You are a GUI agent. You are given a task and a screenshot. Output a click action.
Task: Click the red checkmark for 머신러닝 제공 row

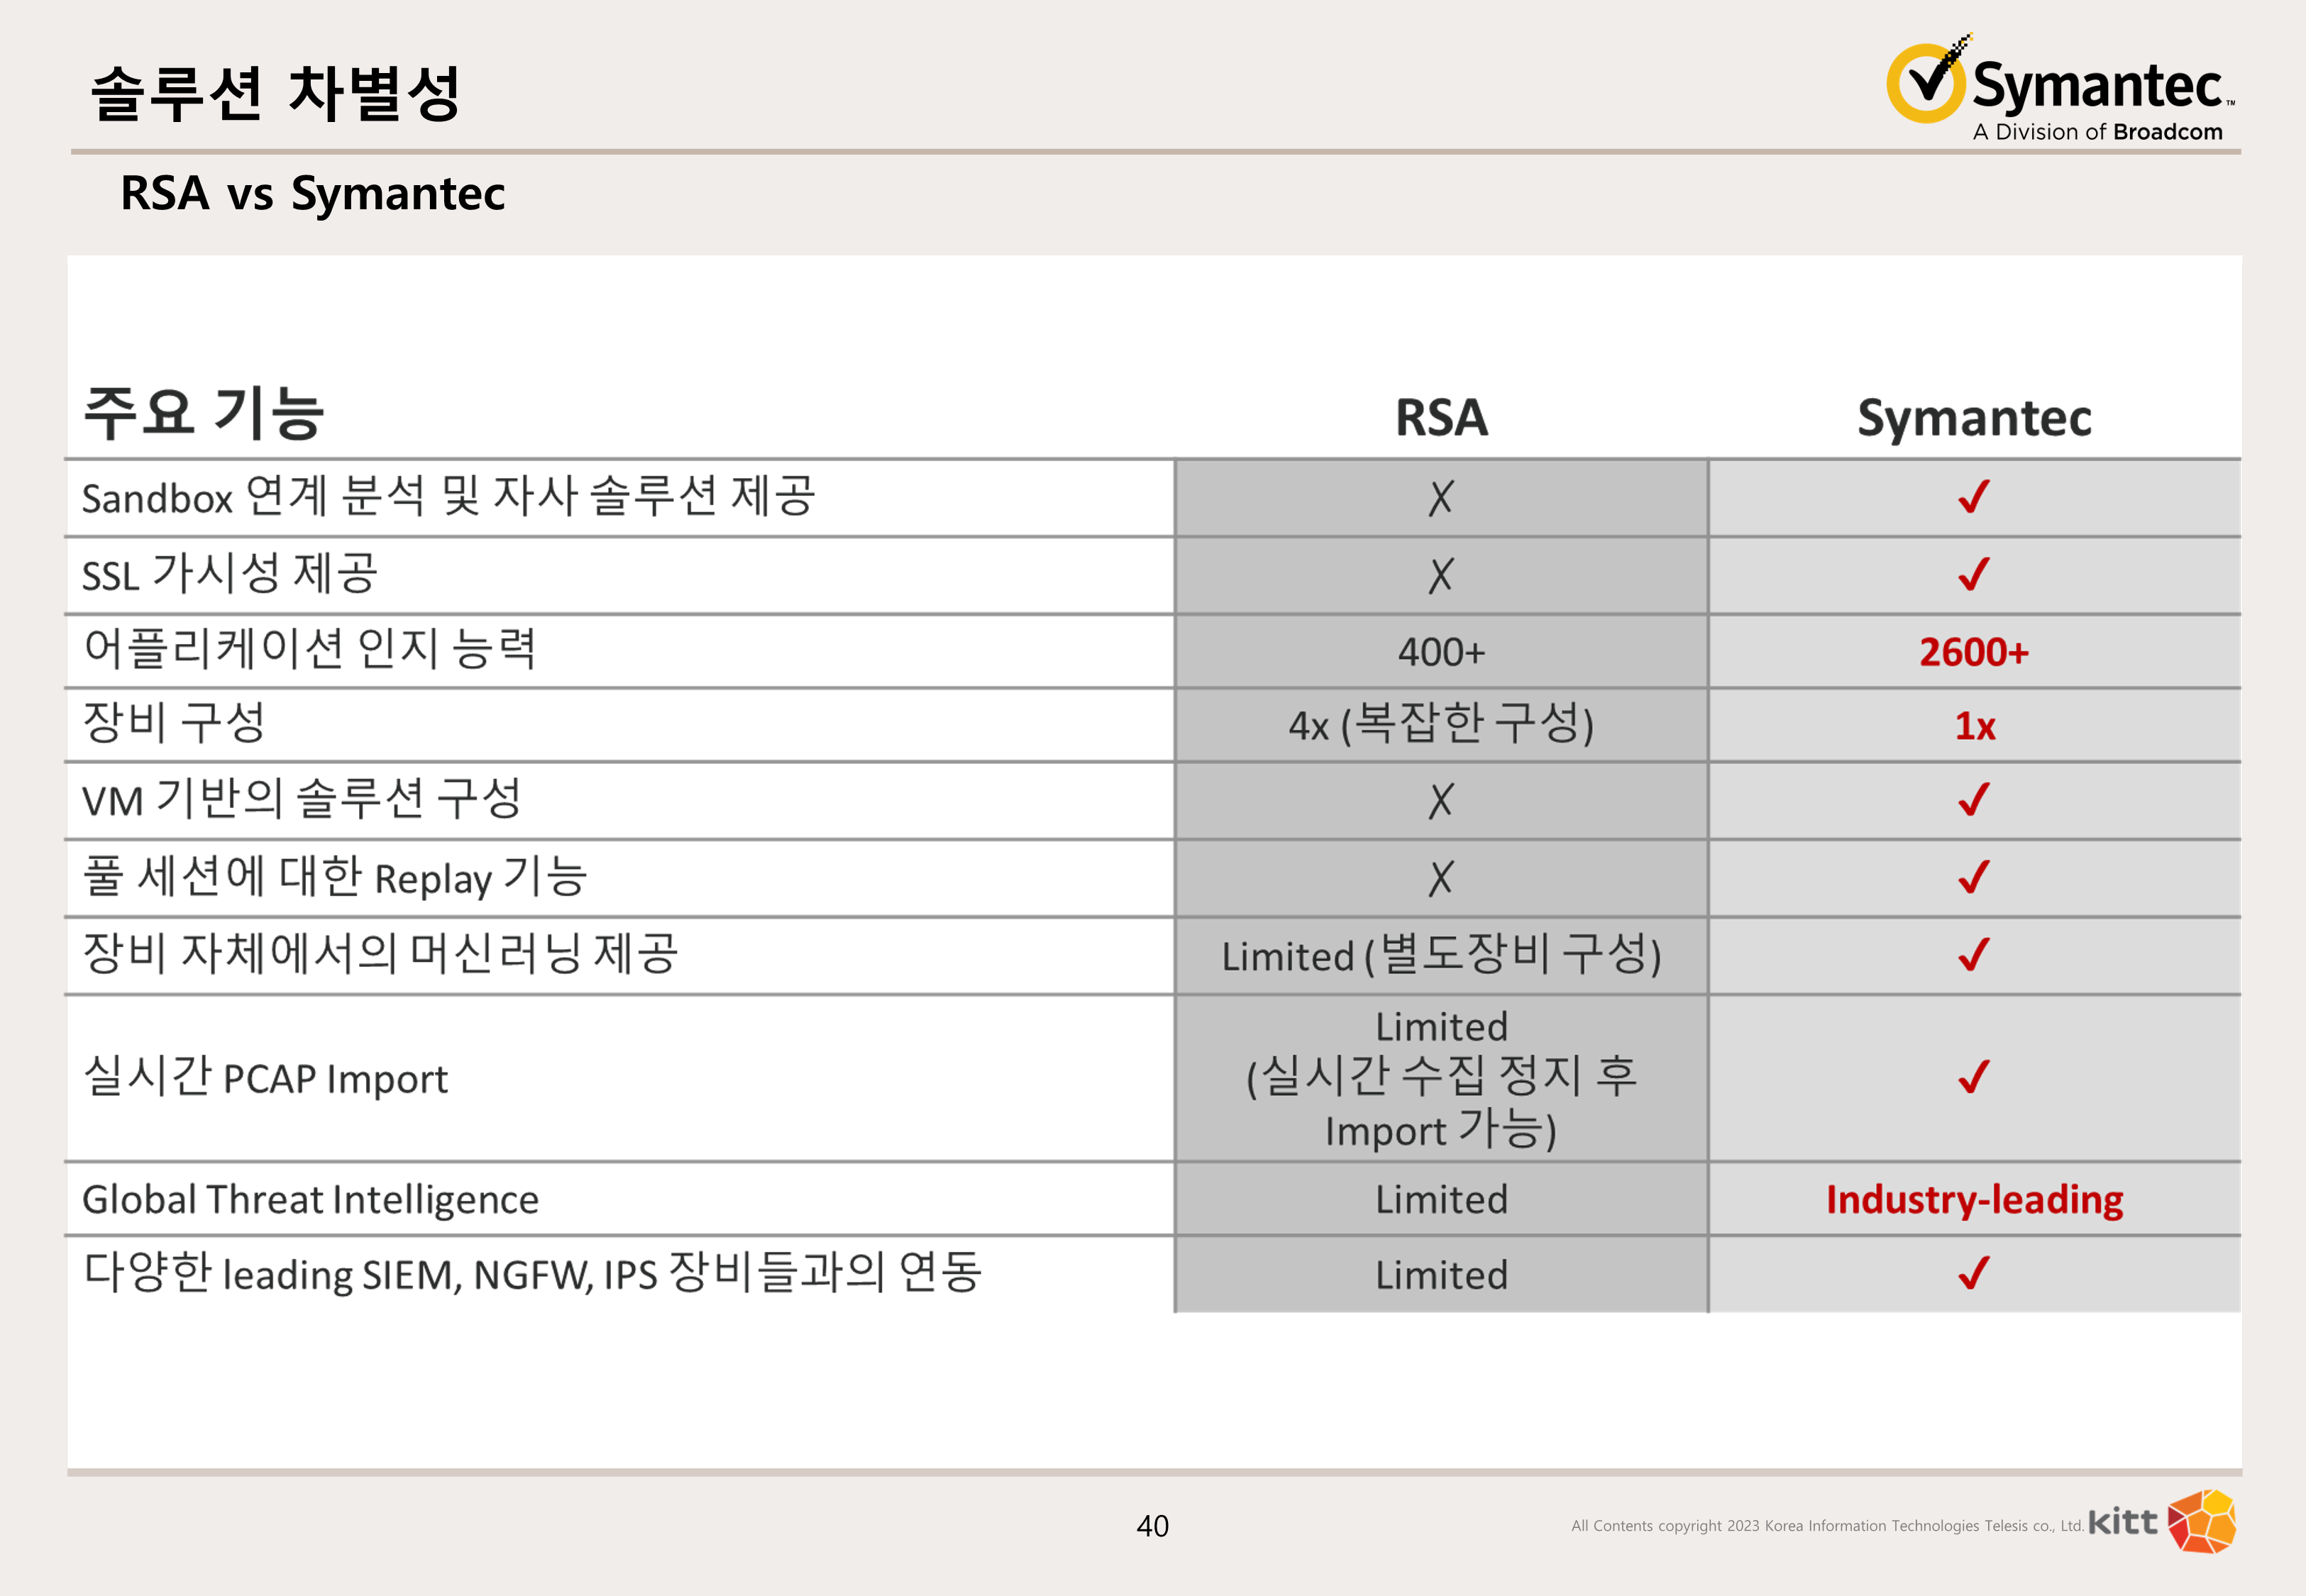pyautogui.click(x=1974, y=956)
